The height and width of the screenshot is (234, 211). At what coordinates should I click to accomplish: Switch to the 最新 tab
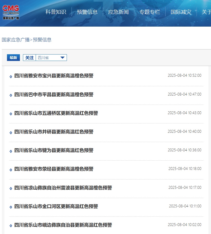coord(13,57)
